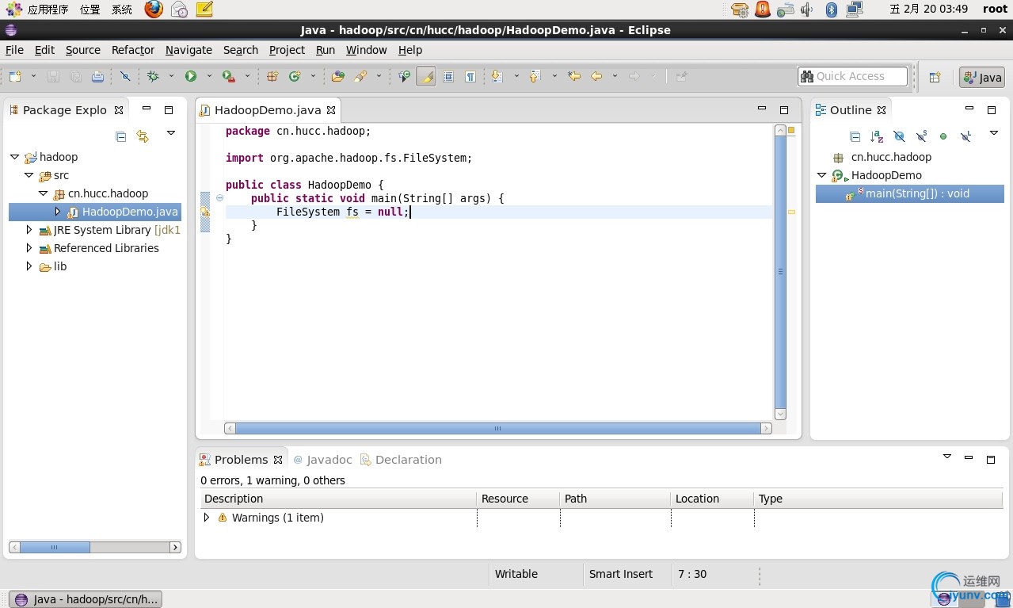The width and height of the screenshot is (1013, 608).
Task: Open the Source menu
Action: pos(83,50)
